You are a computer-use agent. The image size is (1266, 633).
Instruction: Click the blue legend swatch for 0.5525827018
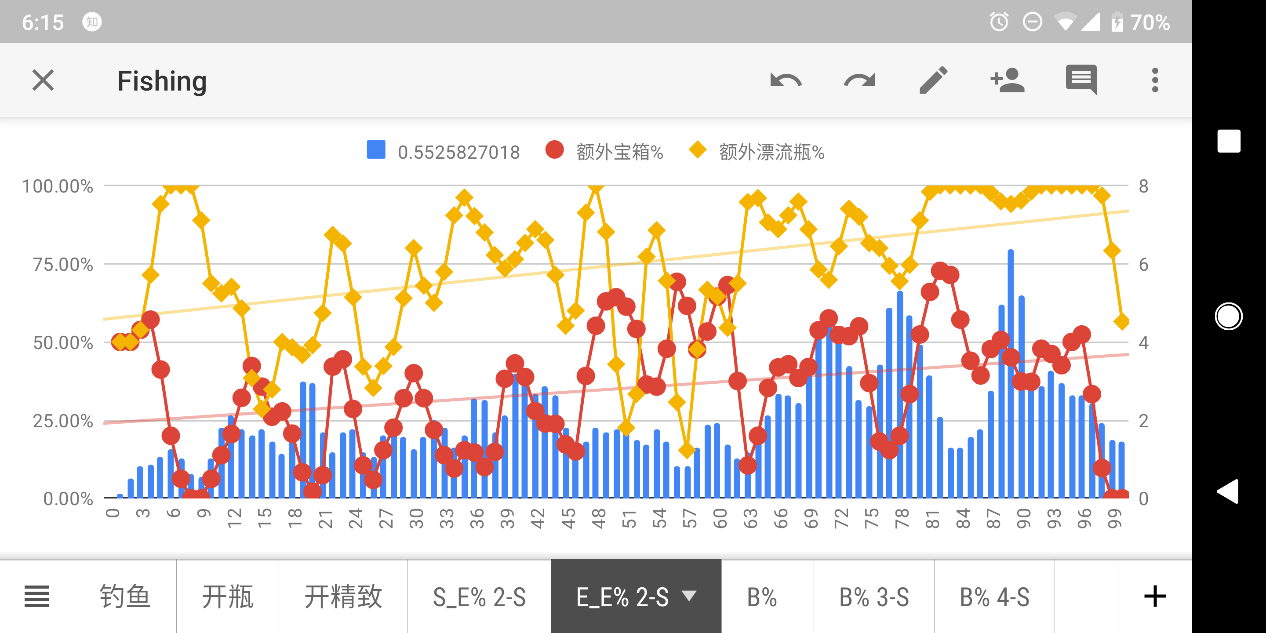click(x=376, y=150)
